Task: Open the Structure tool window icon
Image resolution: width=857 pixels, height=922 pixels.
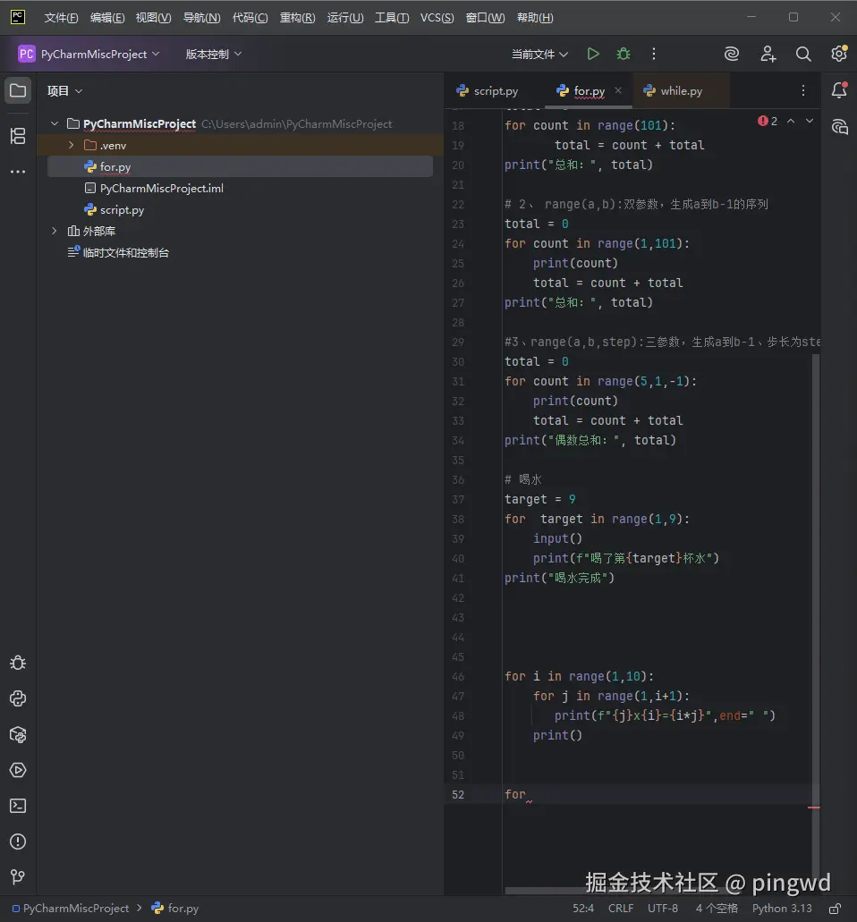Action: pyautogui.click(x=18, y=136)
